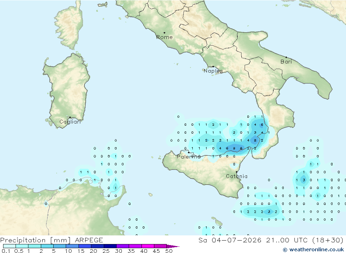Pick the 0.5–1 mm legend swatch
Image resolution: width=346 pixels, height=253 pixels.
click(x=22, y=246)
